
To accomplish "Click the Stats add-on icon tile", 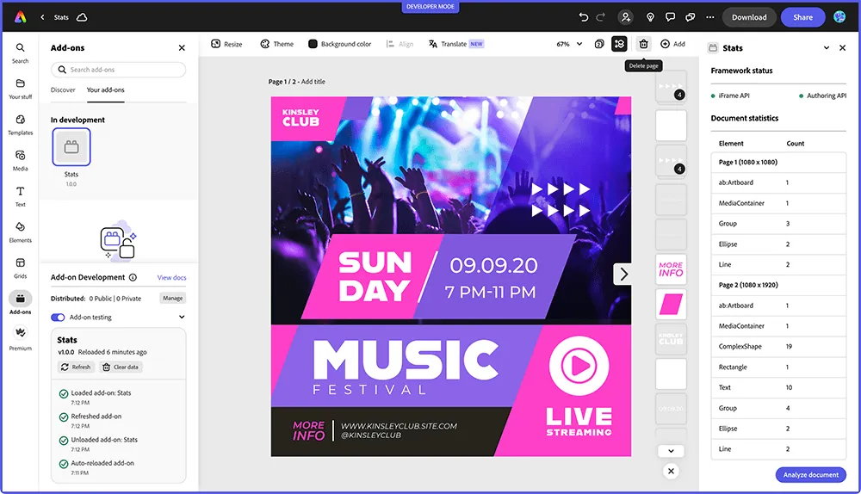I will click(x=71, y=147).
